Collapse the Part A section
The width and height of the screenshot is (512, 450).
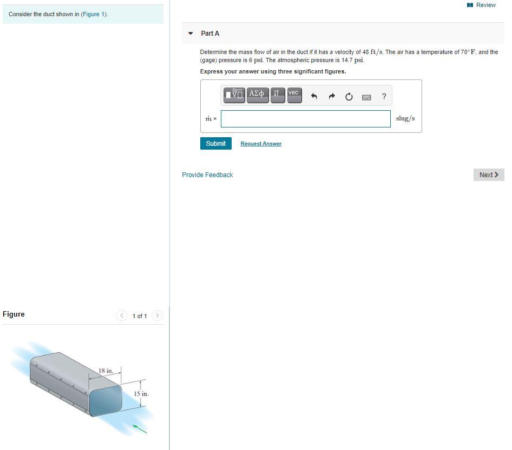coord(190,33)
